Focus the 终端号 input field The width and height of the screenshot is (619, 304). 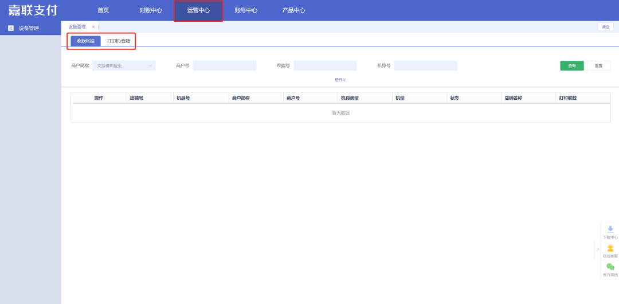click(x=325, y=65)
